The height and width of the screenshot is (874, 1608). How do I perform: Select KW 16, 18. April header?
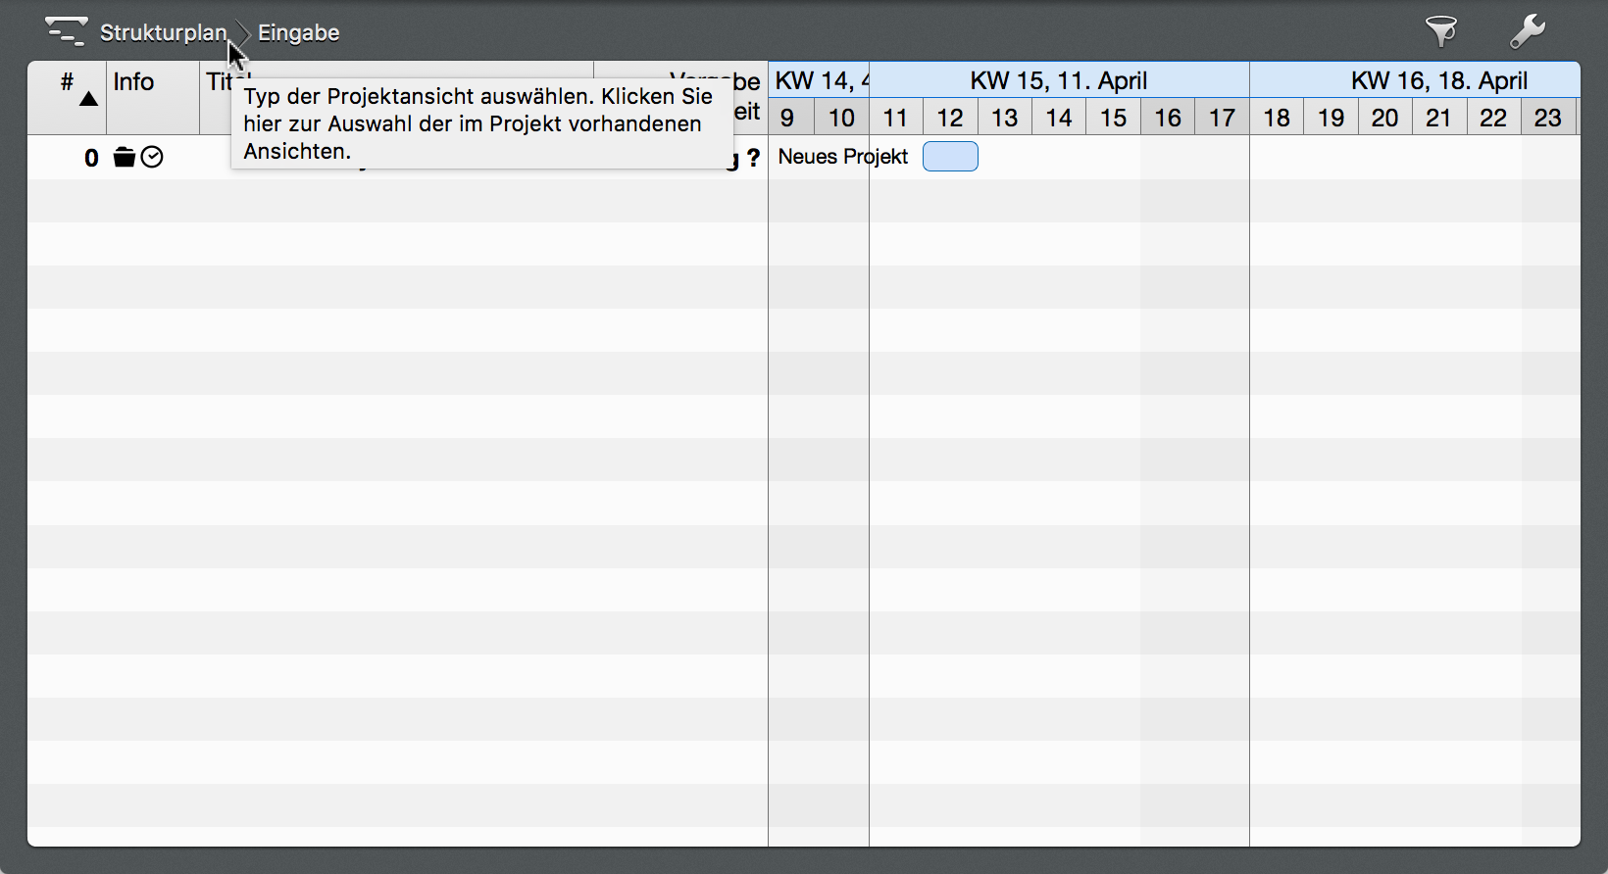(x=1415, y=80)
